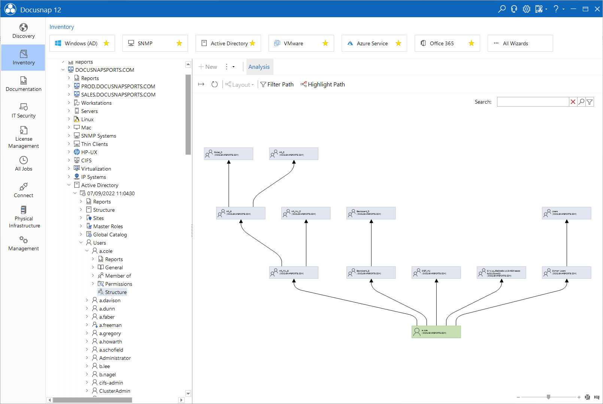603x404 pixels.
Task: Click Filter Path button
Action: [277, 85]
